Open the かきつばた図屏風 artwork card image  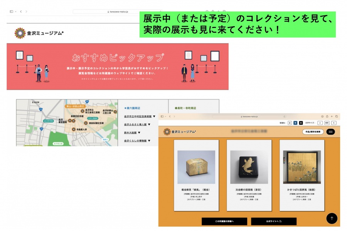302,167
